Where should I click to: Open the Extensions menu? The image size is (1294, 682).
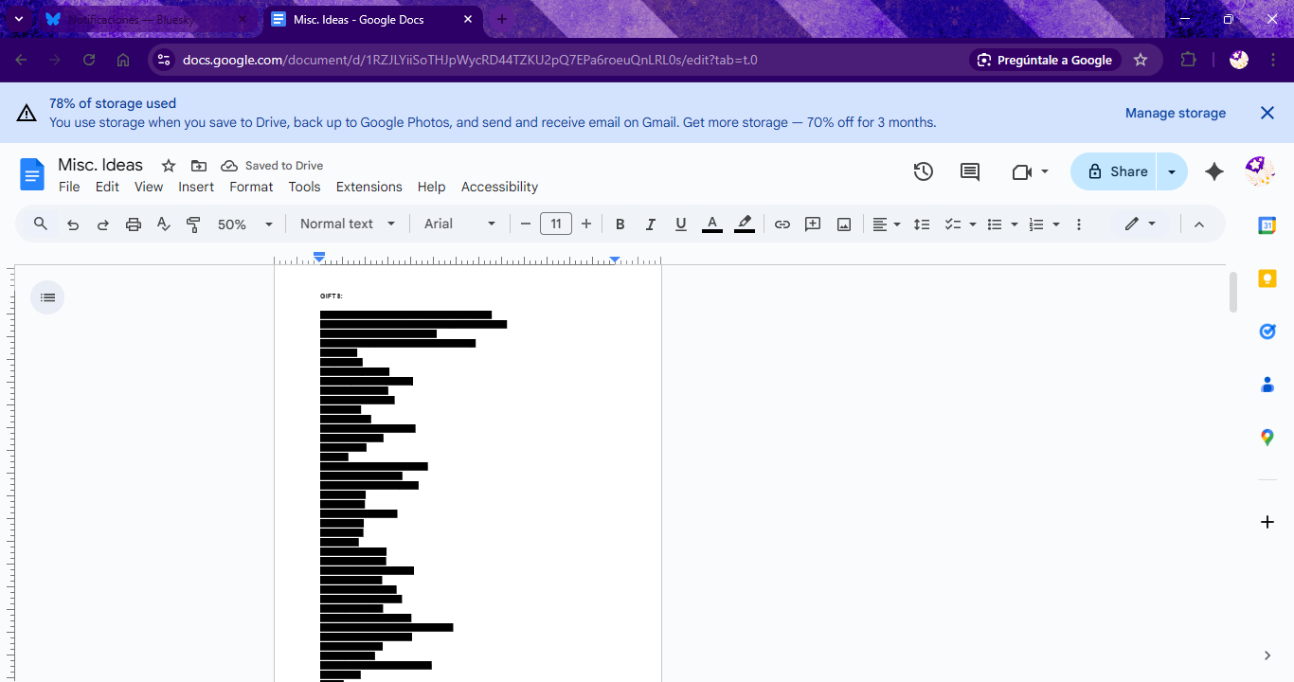click(x=368, y=187)
